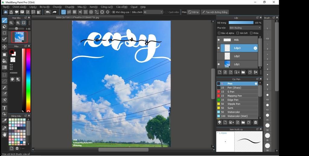This screenshot has height=156, width=309.
Task: Click the foreground black color swatch
Action: click(12, 52)
